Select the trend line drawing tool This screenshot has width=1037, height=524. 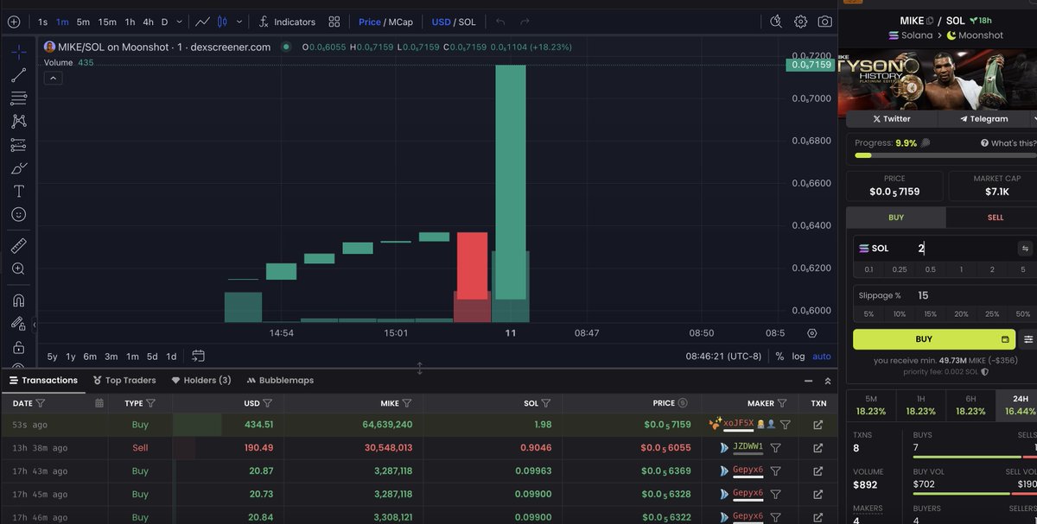coord(18,76)
